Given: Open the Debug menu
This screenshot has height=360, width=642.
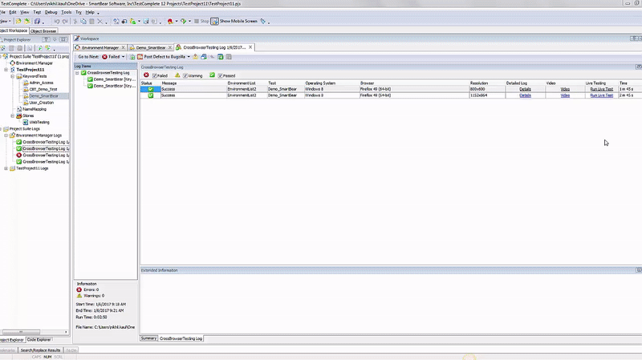Looking at the screenshot, I should click(x=51, y=12).
